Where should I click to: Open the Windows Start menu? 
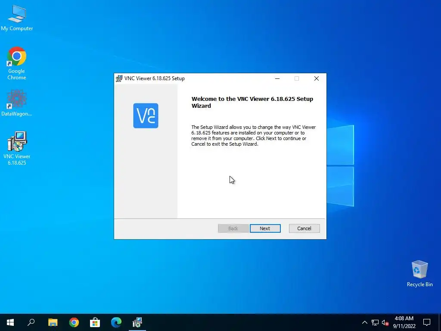(10, 322)
